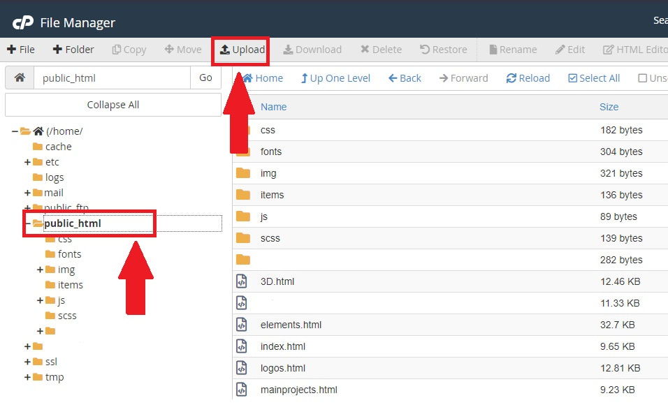Create a new file with + File
Viewport: 668px width, 405px height.
click(21, 50)
